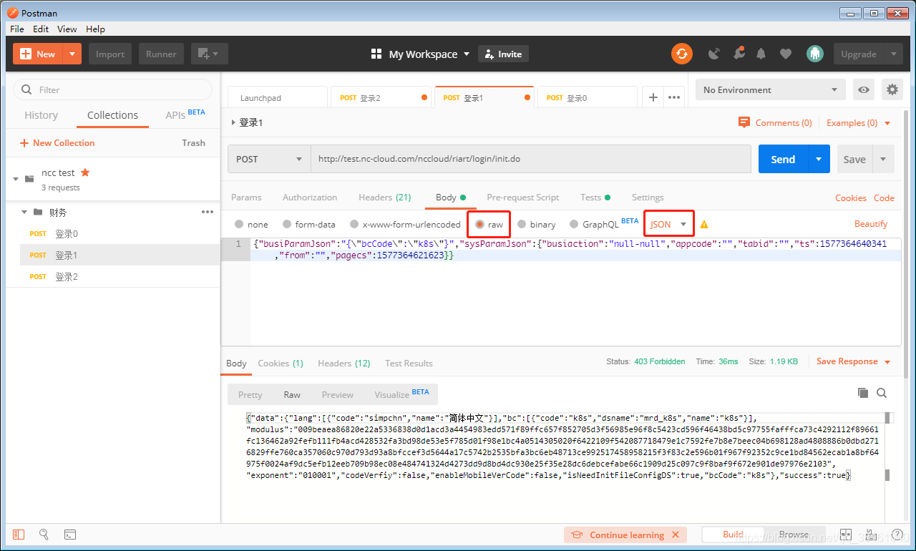The height and width of the screenshot is (551, 916).
Task: Click the Send button
Action: click(783, 159)
